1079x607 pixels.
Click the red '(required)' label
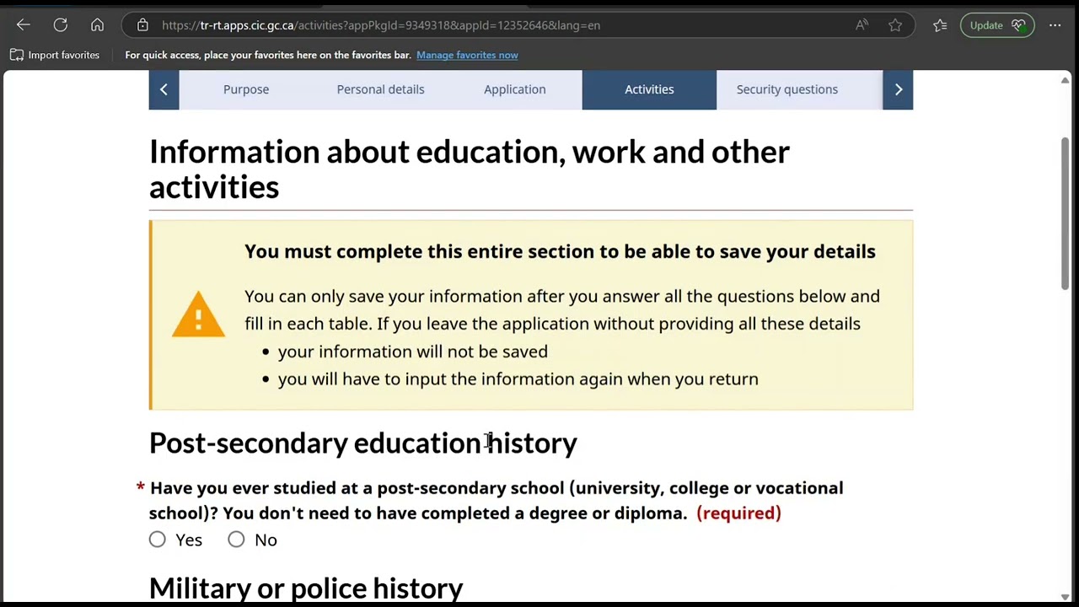point(738,513)
